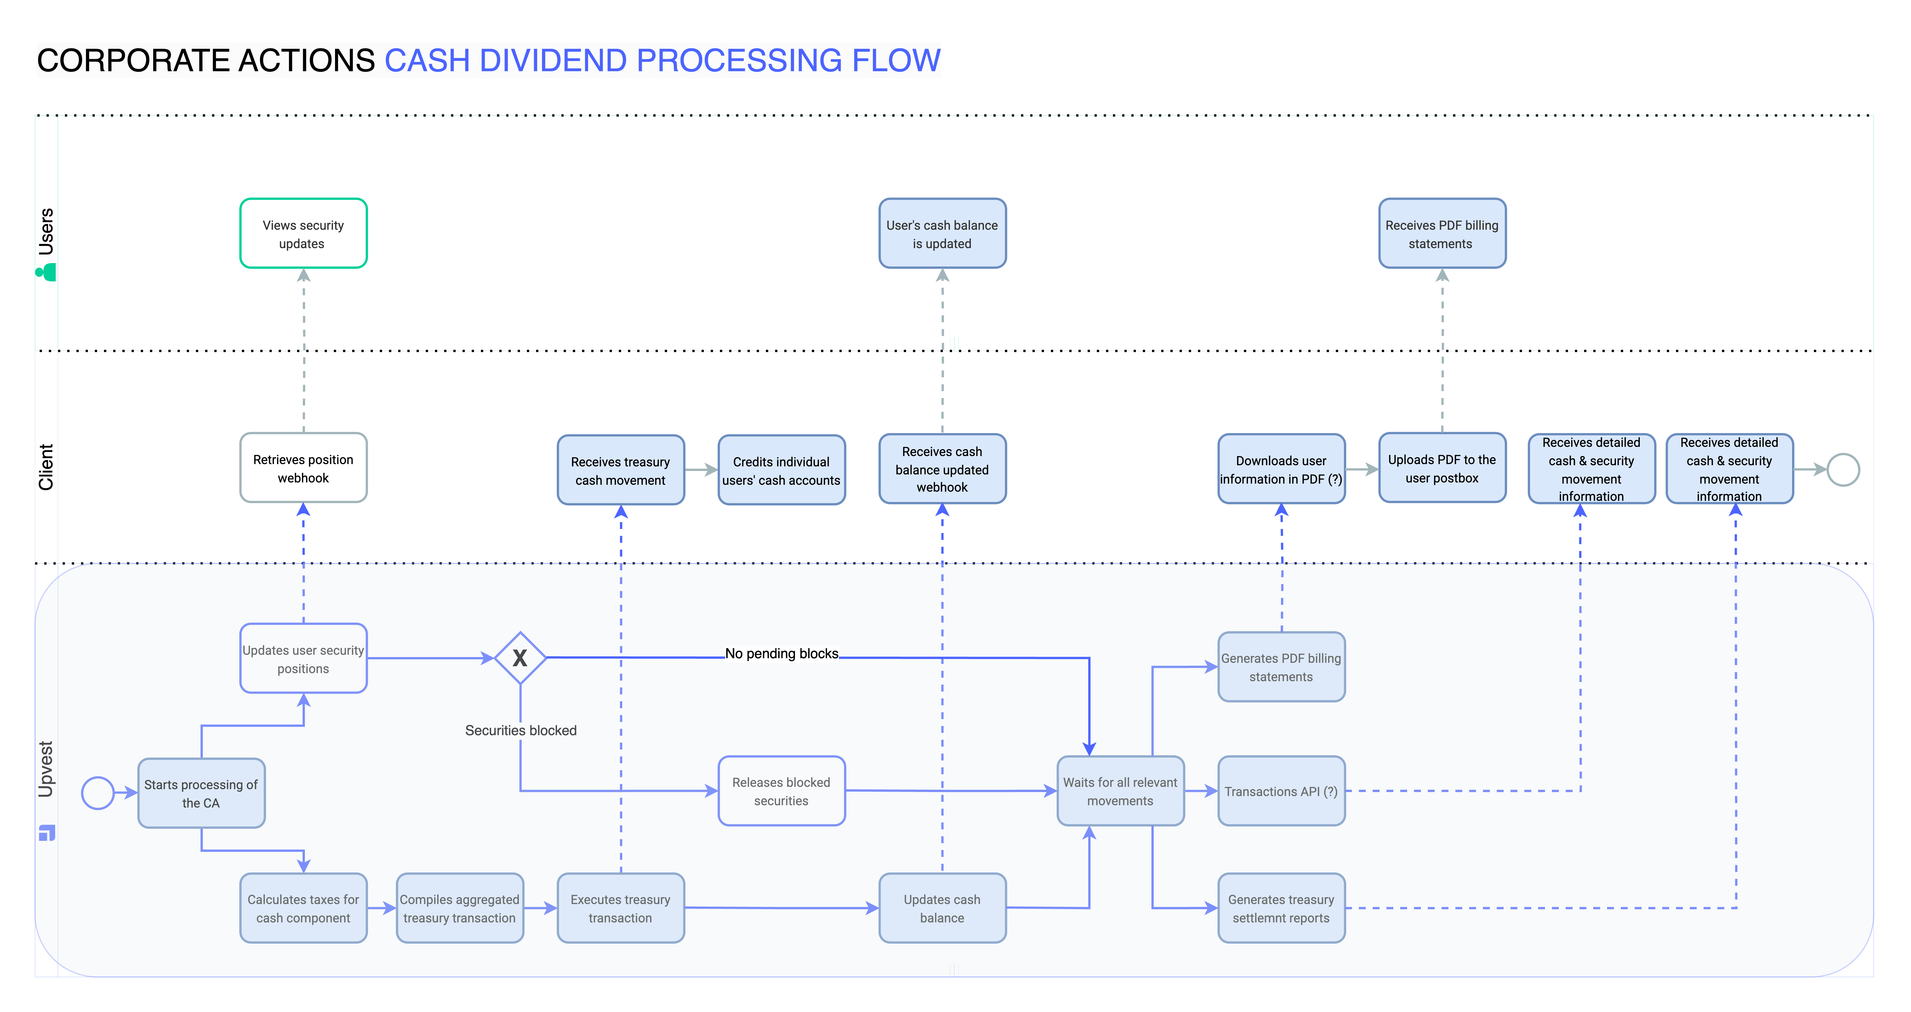Select the 'Executes treasury transaction' node
Image resolution: width=1911 pixels, height=1012 pixels.
tap(621, 908)
